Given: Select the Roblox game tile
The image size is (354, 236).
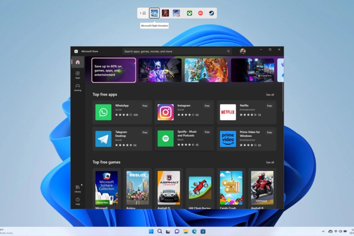Looking at the screenshot, I should point(138,189).
